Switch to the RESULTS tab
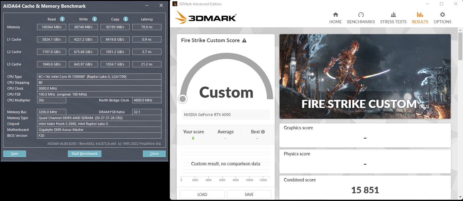This screenshot has width=463, height=201. point(420,18)
